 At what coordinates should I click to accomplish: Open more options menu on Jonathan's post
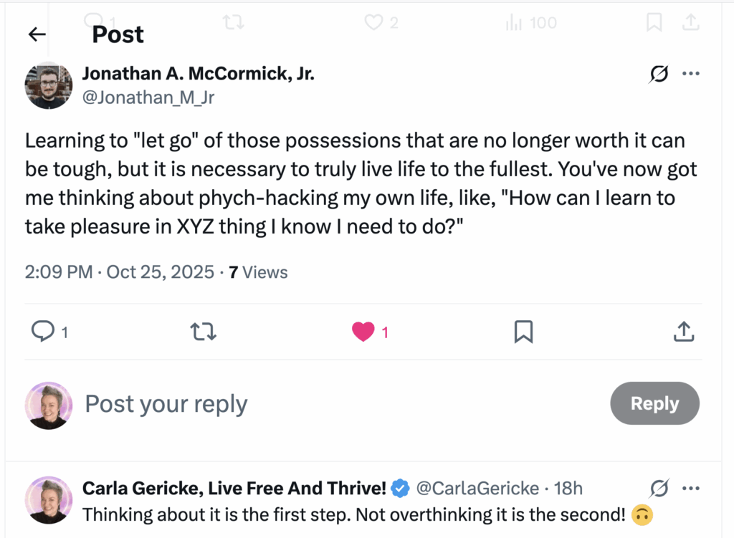pos(690,74)
